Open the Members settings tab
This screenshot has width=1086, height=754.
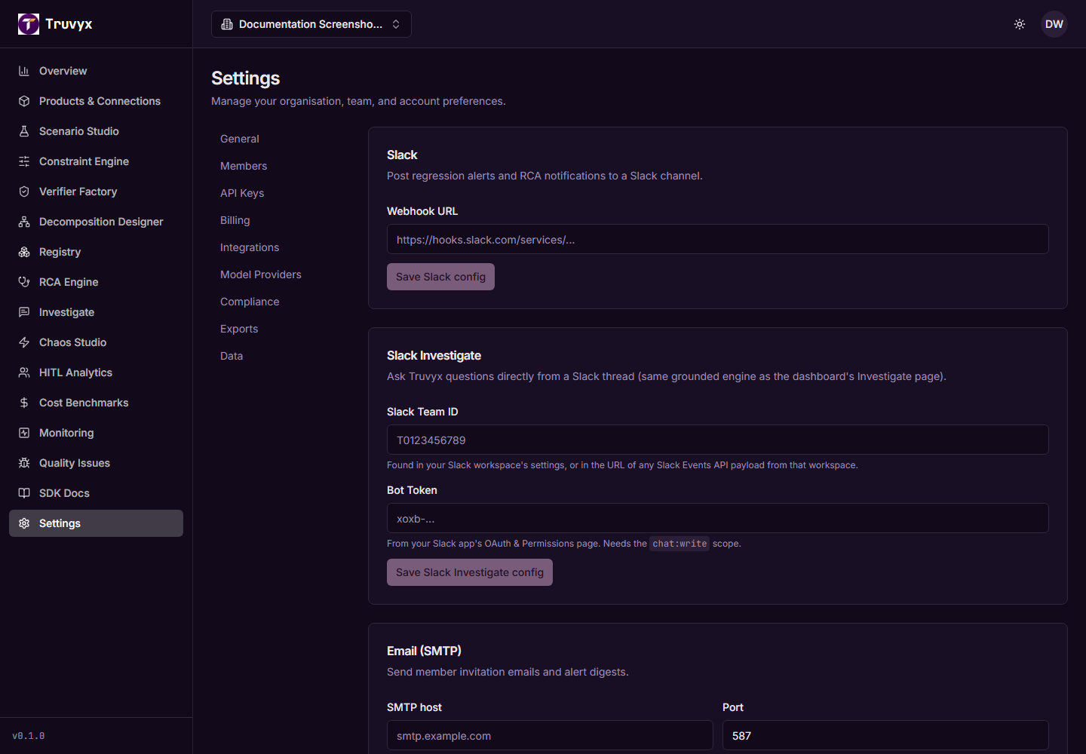point(244,166)
